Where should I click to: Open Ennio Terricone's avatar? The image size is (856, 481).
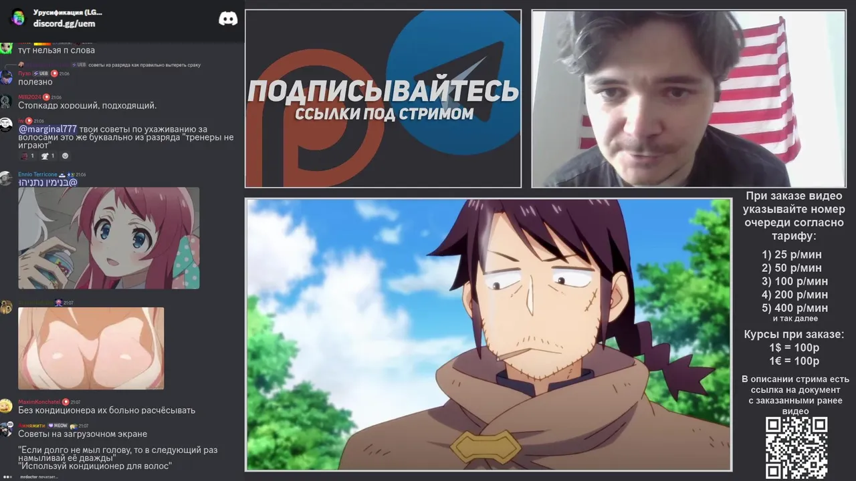6,179
